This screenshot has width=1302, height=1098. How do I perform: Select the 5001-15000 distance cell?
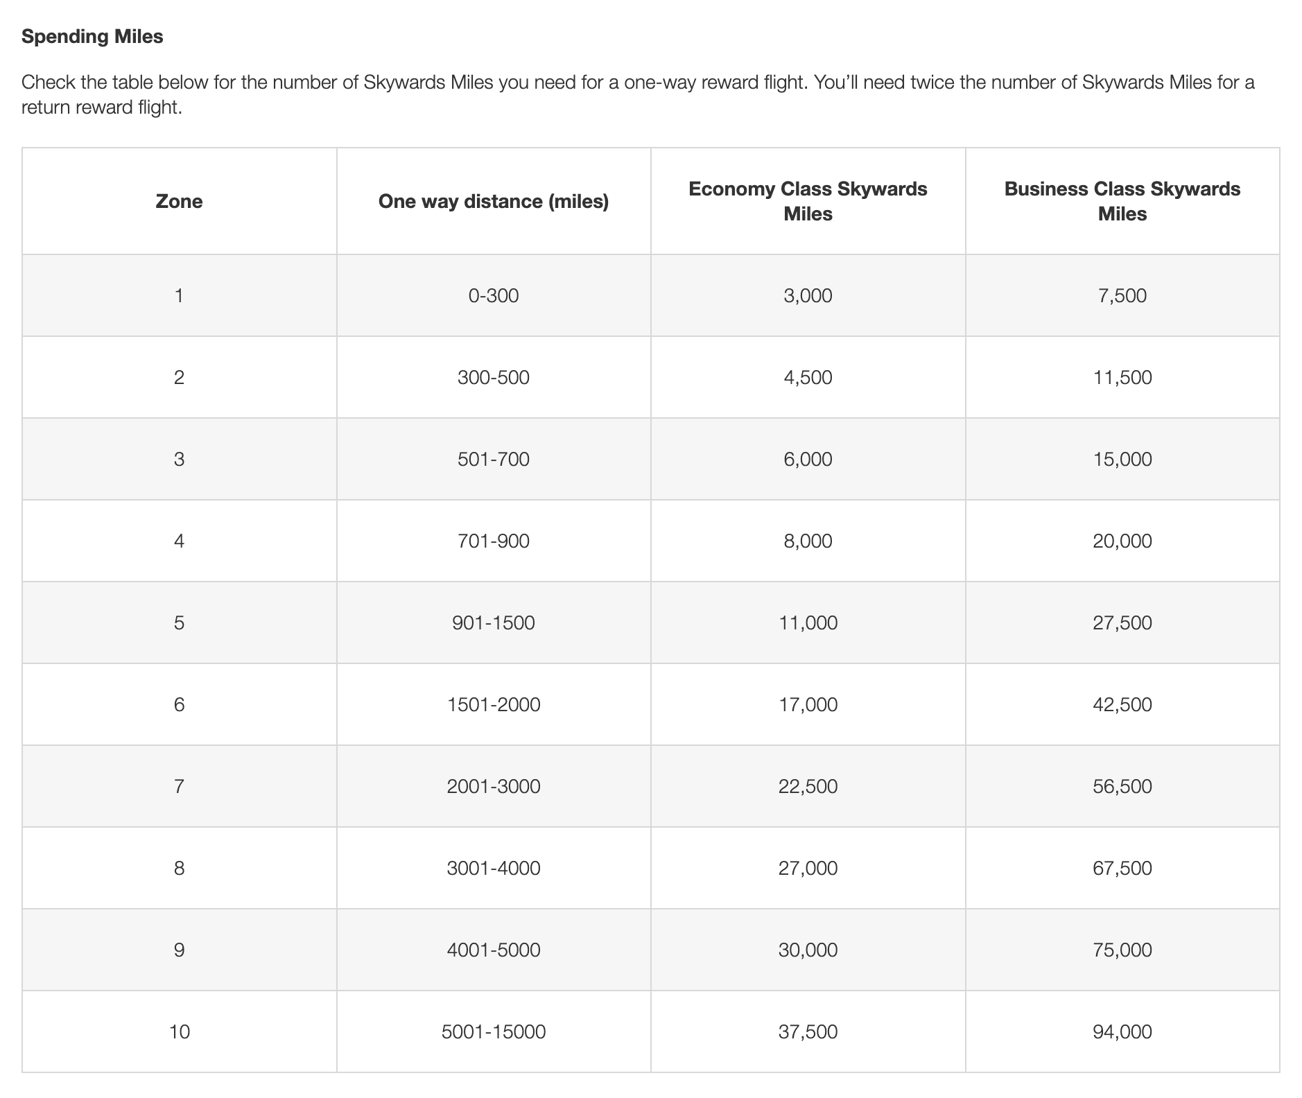point(494,1031)
